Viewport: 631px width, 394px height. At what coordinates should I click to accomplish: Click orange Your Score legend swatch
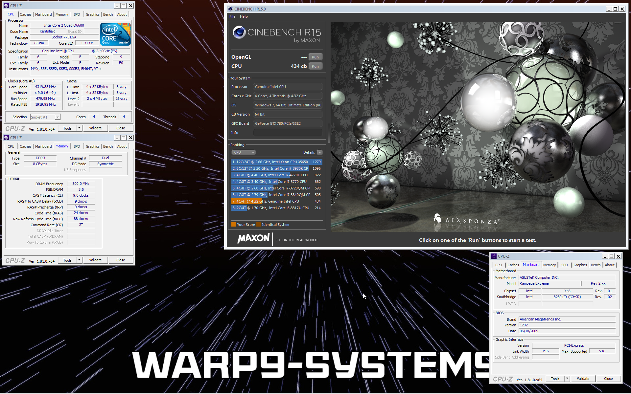[x=234, y=225]
